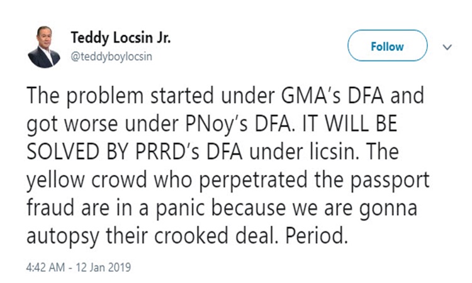Click the 12 Jan 2019 date
The image size is (472, 283).
(103, 267)
